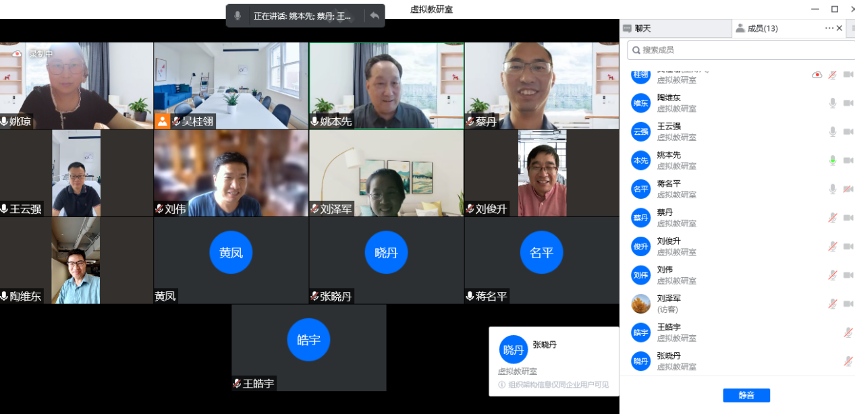Open the three-dot menu on the members tab
The width and height of the screenshot is (855, 414).
click(x=829, y=28)
